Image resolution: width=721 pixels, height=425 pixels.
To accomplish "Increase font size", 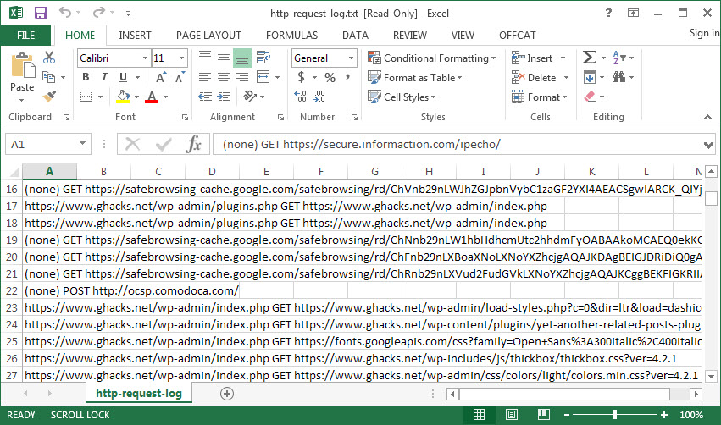I will click(161, 77).
